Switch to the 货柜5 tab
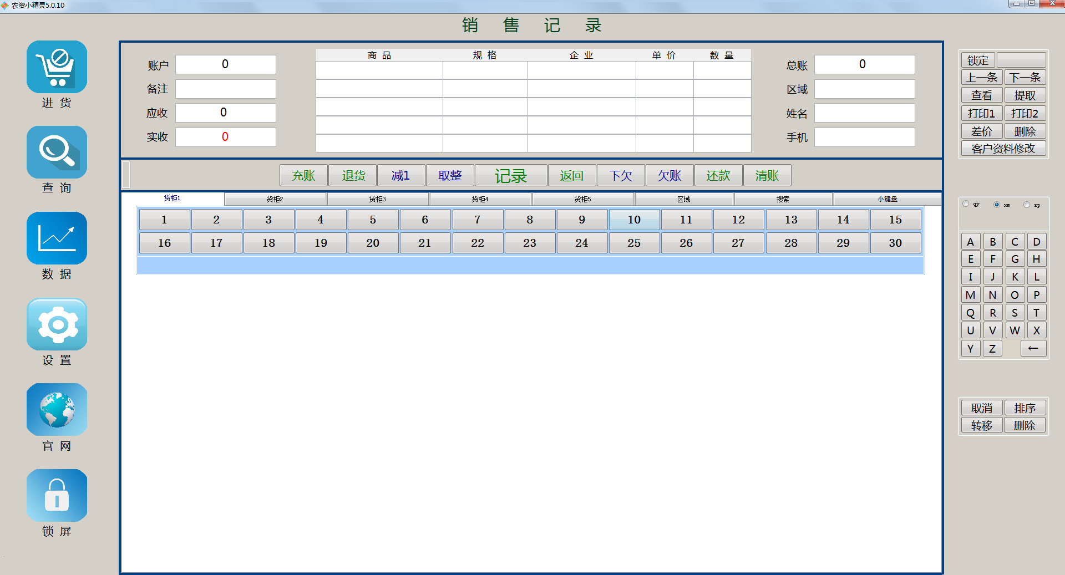 coord(583,199)
